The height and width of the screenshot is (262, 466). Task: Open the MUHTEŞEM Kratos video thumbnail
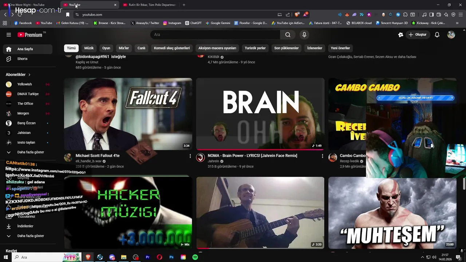click(x=392, y=213)
